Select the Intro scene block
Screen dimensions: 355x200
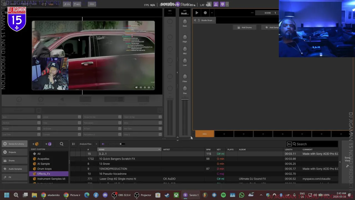coord(204,134)
